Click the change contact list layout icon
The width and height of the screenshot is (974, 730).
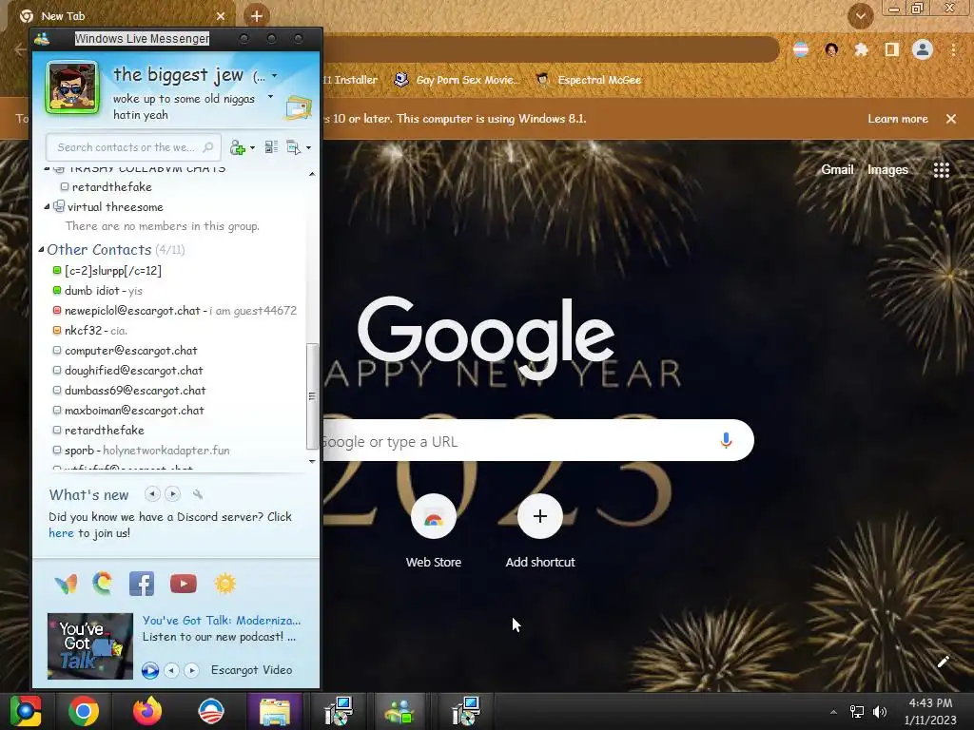click(x=271, y=147)
